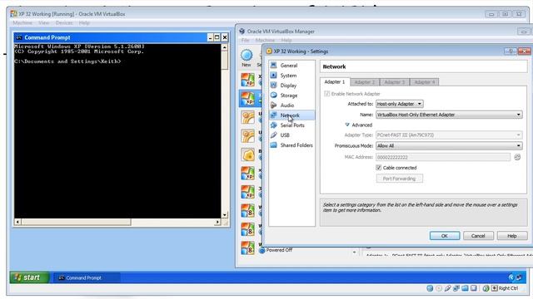Screen dimensions: 533x299
Task: Open Help menu in the XP VM window
Action: [84, 22]
